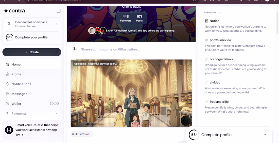Open the Notion trending topic

[215, 21]
